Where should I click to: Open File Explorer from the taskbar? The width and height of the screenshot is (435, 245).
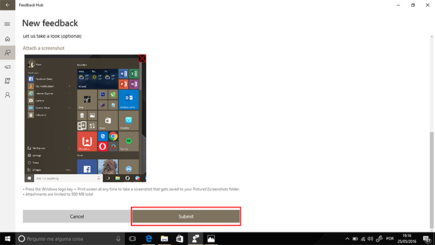(164, 239)
